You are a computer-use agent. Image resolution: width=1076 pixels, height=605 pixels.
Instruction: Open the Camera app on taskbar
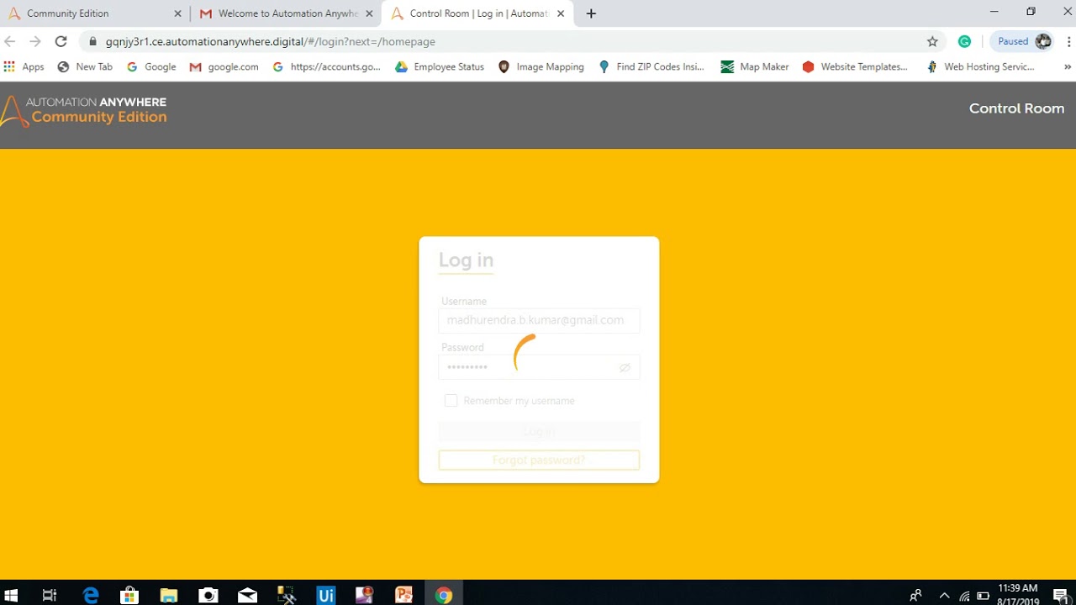point(208,595)
